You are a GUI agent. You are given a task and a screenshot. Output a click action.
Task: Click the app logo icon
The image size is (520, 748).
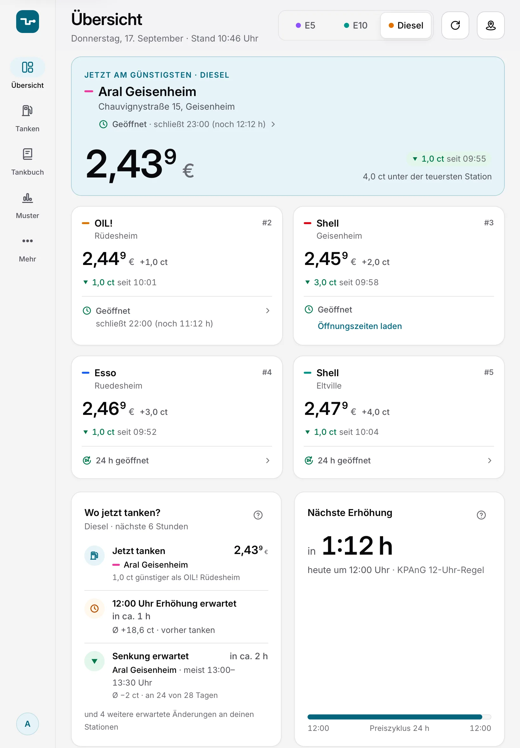[x=27, y=22]
